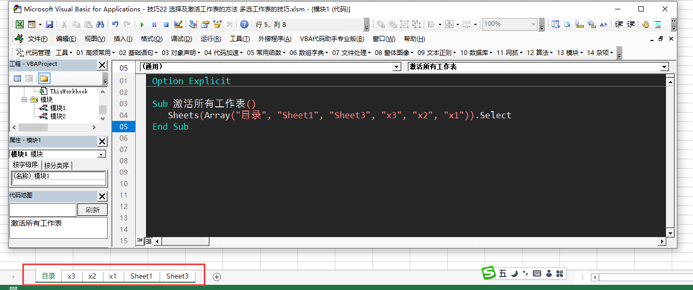Click List Properties/Methods icon in Edit toolbar

[x=555, y=24]
